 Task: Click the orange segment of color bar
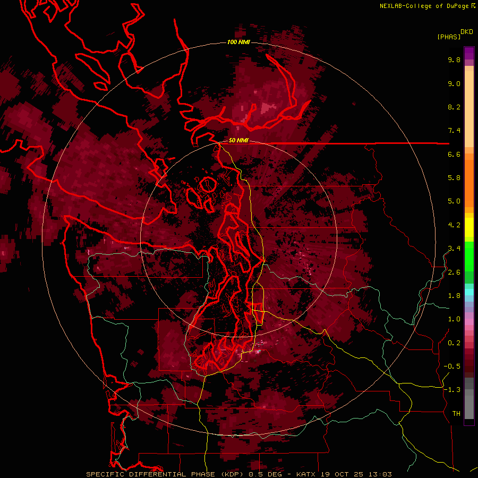point(469,183)
